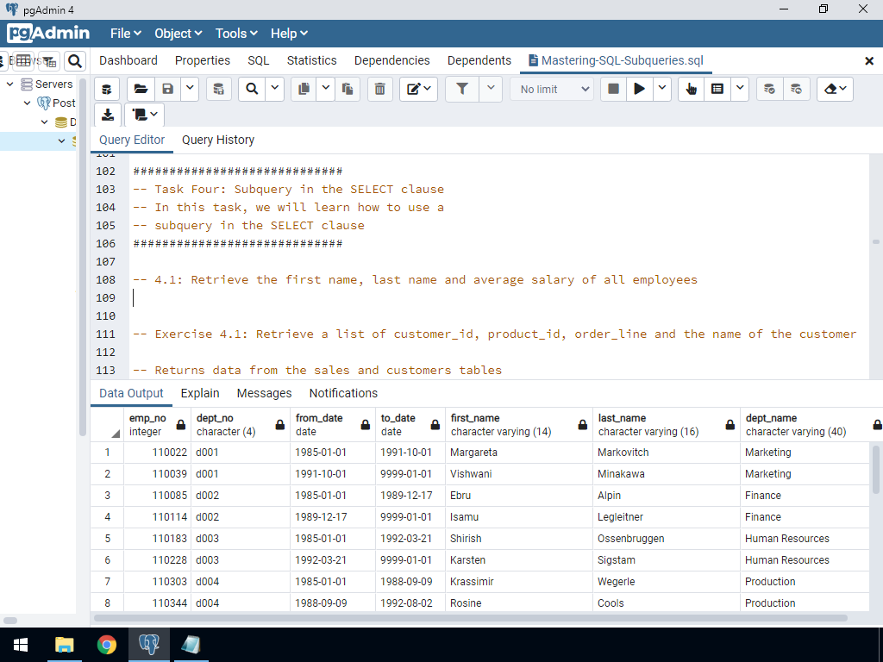Viewport: 883px width, 662px height.
Task: Click the horizontal scrollbar under data output
Action: tap(470, 618)
